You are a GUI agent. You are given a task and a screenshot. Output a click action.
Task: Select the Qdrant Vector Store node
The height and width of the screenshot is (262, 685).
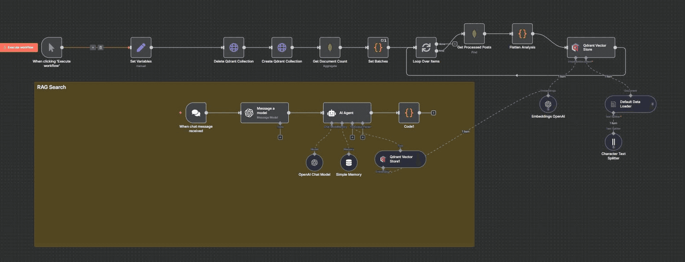pos(591,48)
